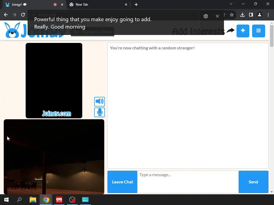Open OBS Studio from taskbar
Screen dimensions: 274x205
[x=72, y=200]
